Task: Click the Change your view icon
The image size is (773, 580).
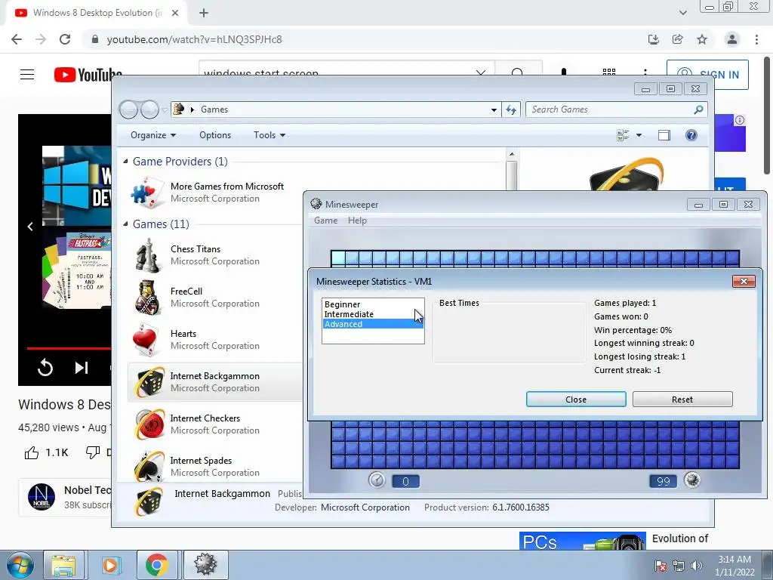Action: coord(623,135)
